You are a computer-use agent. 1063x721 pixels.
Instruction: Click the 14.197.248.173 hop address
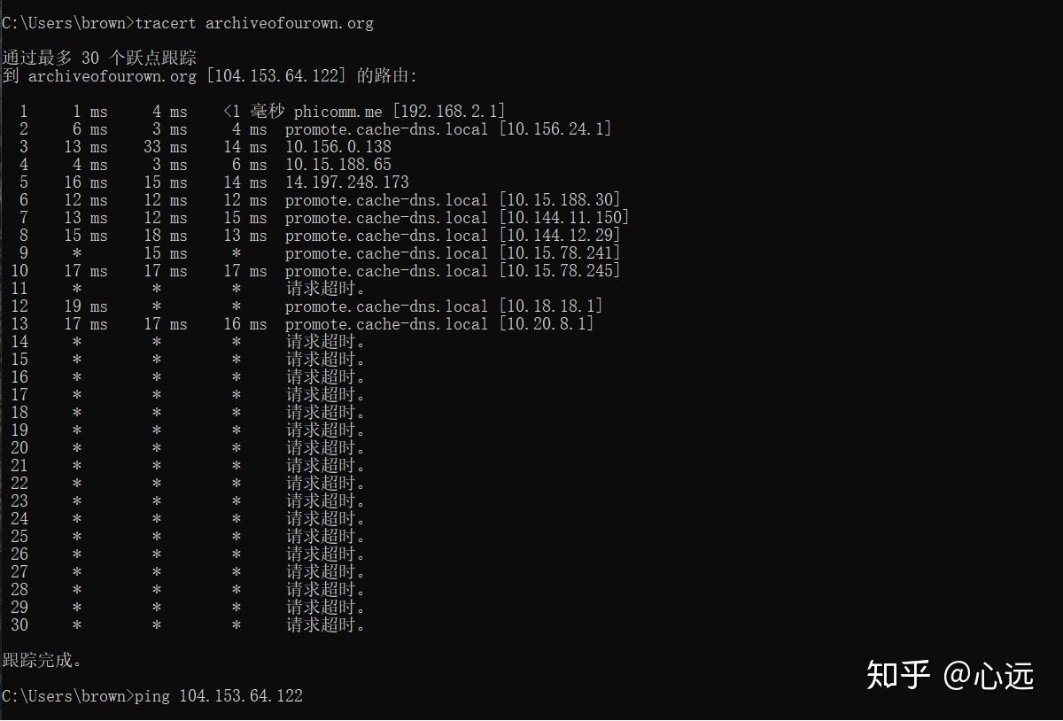click(347, 182)
